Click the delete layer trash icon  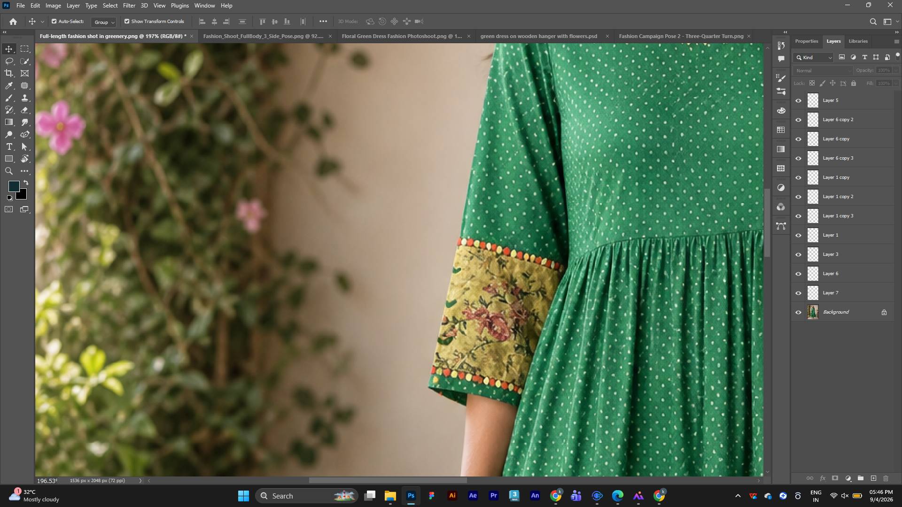point(886,478)
